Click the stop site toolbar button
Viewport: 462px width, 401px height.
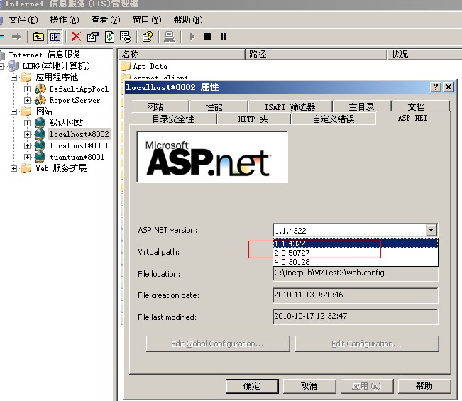click(x=207, y=36)
